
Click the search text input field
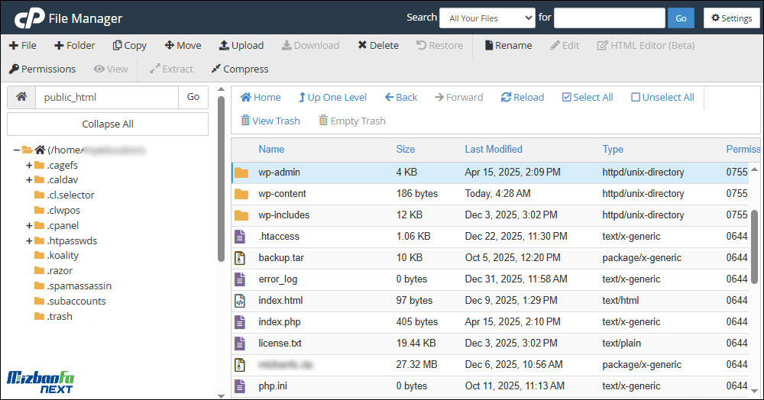coord(609,18)
